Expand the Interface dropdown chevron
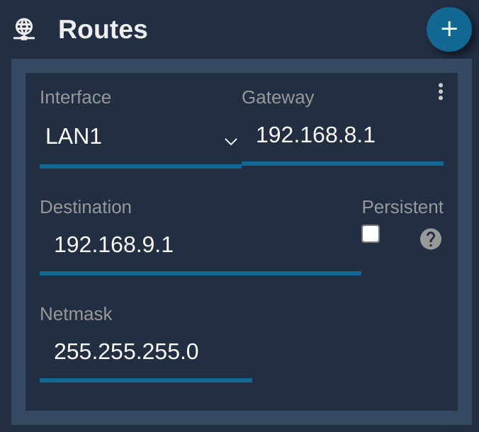This screenshot has width=479, height=432. tap(230, 142)
